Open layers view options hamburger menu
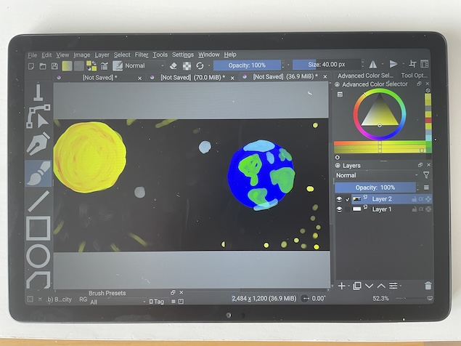The image size is (461, 346). 426,188
